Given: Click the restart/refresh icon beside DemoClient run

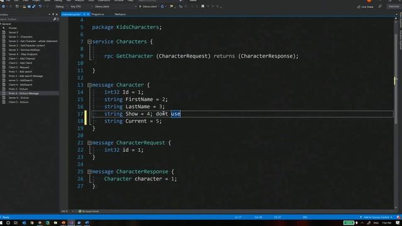Looking at the screenshot, I should pyautogui.click(x=162, y=6).
